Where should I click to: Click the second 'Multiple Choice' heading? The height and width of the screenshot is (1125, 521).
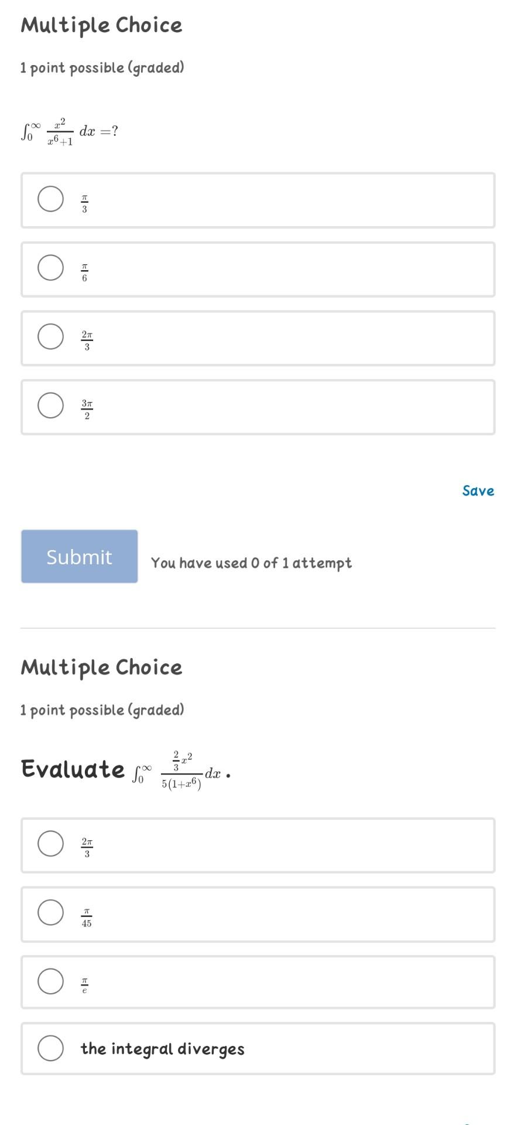[101, 666]
